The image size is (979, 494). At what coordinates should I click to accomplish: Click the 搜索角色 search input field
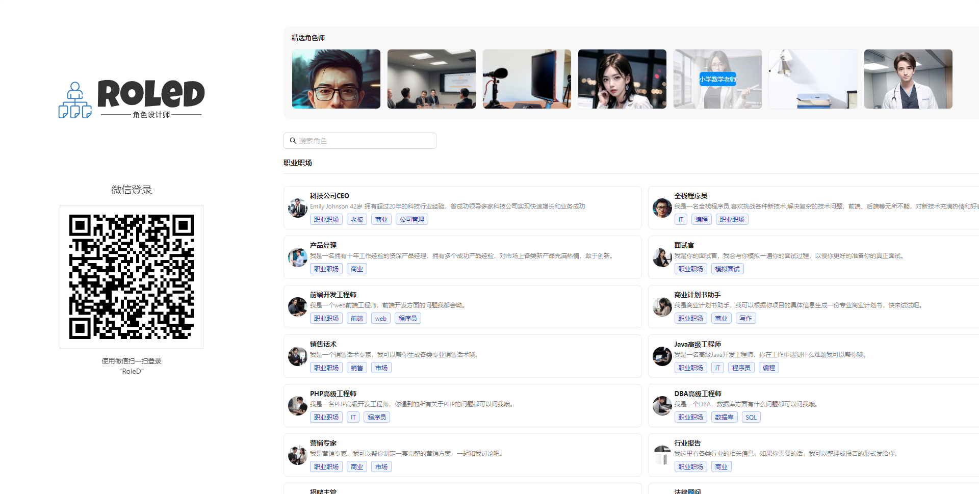point(359,141)
